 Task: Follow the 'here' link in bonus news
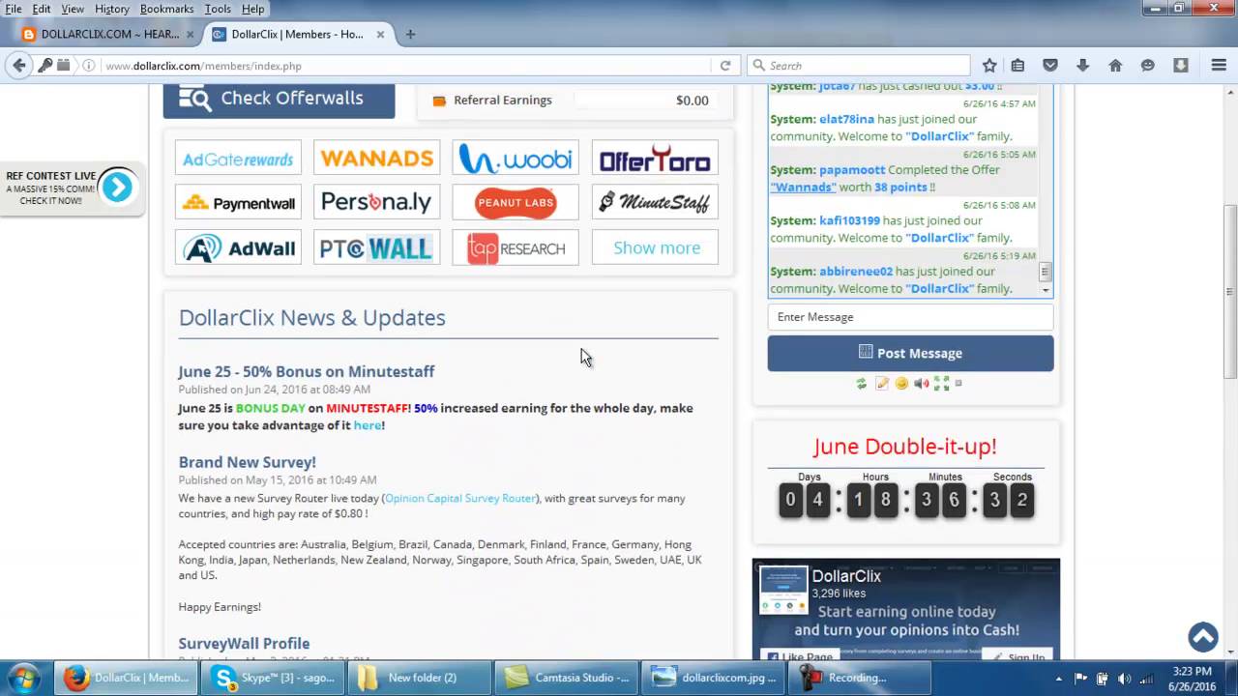click(x=367, y=425)
